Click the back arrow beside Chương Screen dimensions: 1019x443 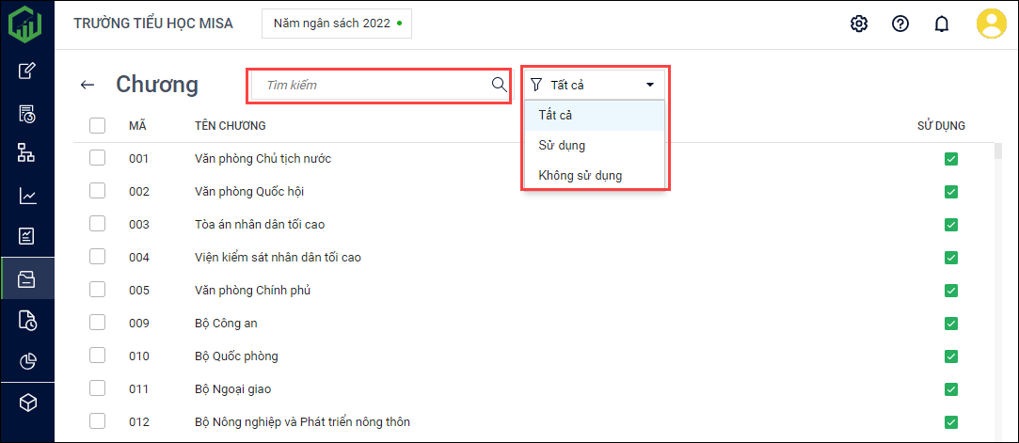point(88,85)
